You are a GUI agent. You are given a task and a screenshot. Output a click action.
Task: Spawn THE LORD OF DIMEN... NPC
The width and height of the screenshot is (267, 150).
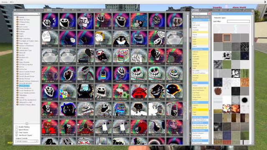50,128
